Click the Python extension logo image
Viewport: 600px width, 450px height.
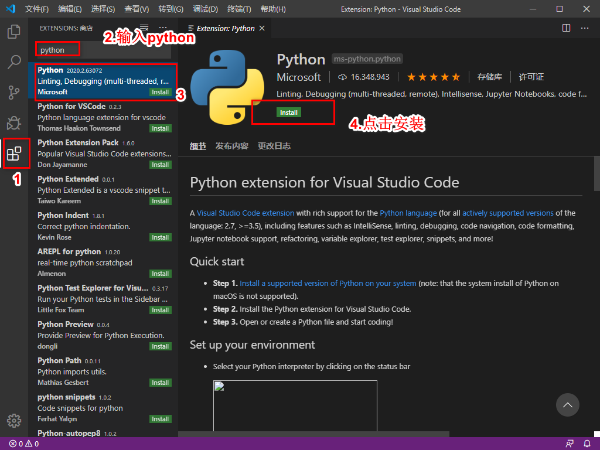point(227,87)
